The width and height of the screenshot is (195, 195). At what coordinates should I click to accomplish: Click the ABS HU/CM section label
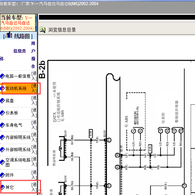coord(136,115)
